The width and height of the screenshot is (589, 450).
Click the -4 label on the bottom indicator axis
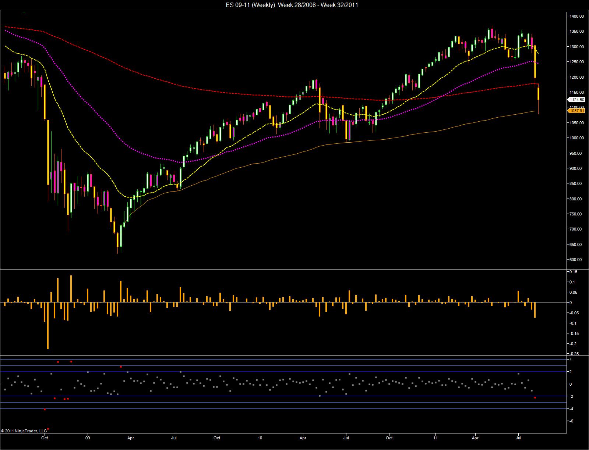(x=571, y=409)
